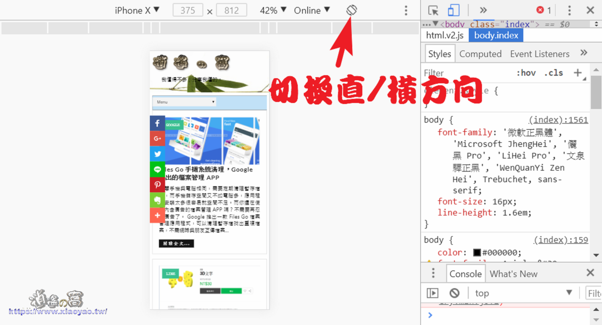Switch to the Console drawer tab
The height and width of the screenshot is (325, 602).
465,274
